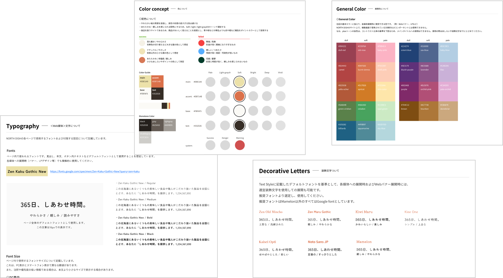The image size is (503, 278).
Task: Select the red Warning system color circle
Action: click(240, 145)
